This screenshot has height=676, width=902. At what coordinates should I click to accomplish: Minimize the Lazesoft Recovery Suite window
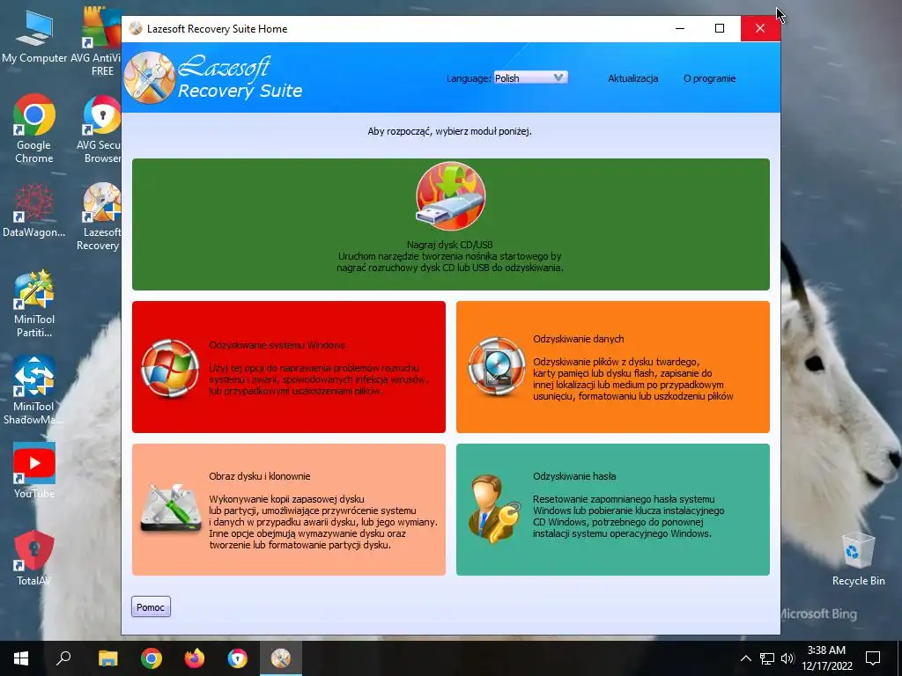click(680, 28)
